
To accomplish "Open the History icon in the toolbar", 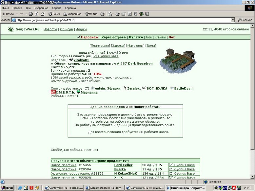I will pyautogui.click(x=102, y=14).
